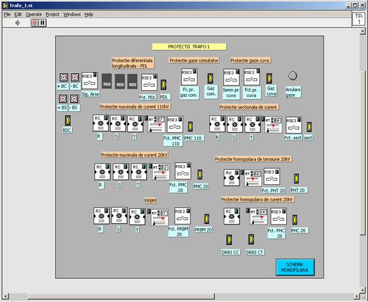
Task: Open the Windows menu
Action: point(72,13)
